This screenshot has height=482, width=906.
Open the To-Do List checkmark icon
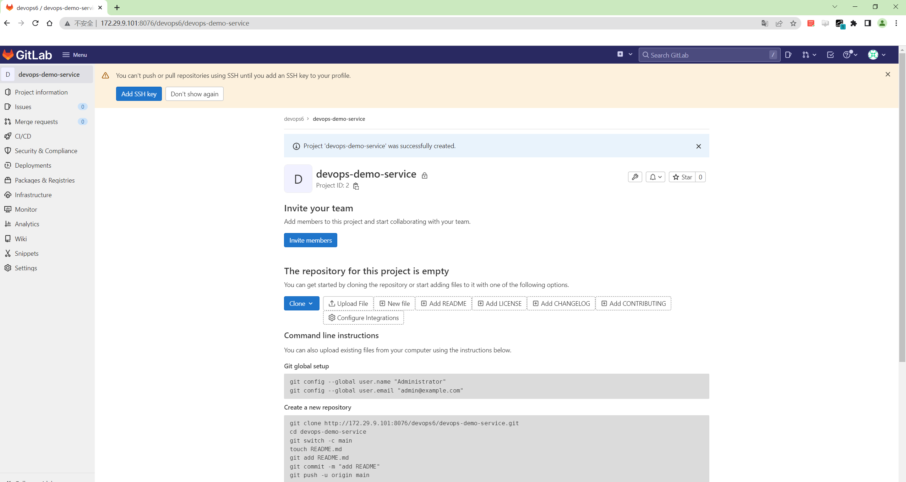pos(830,55)
